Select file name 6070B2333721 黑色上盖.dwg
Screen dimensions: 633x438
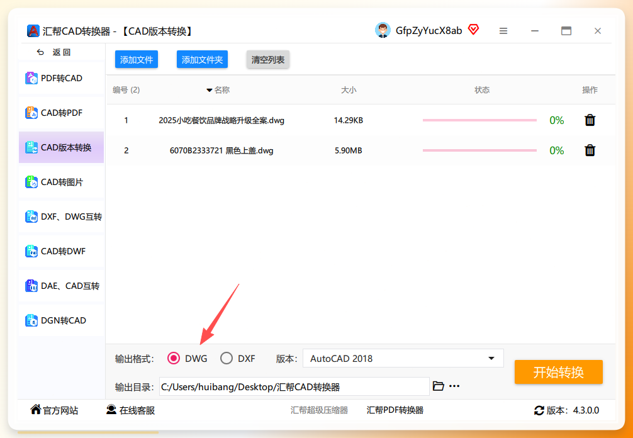tap(221, 150)
